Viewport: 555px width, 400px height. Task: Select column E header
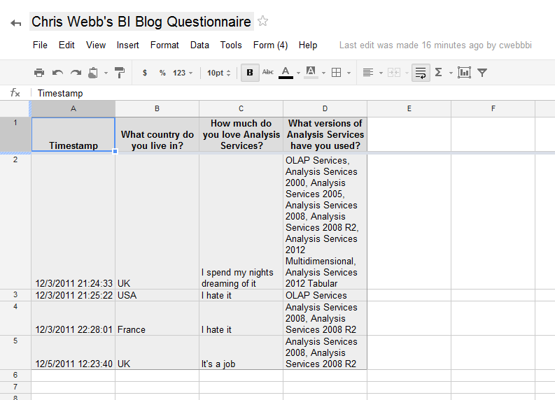pyautogui.click(x=409, y=108)
